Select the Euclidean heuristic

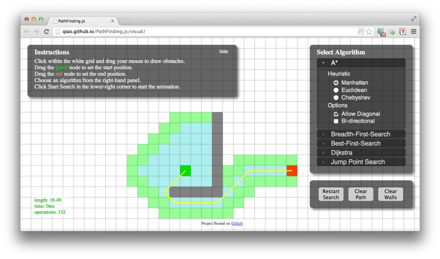point(336,90)
